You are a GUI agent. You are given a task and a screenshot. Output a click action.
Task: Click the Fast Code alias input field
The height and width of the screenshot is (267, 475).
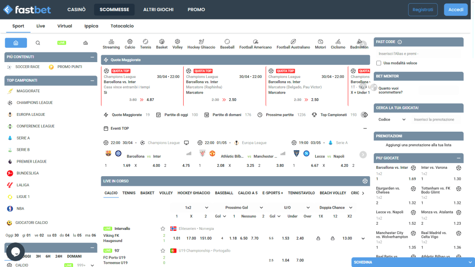pyautogui.click(x=418, y=54)
